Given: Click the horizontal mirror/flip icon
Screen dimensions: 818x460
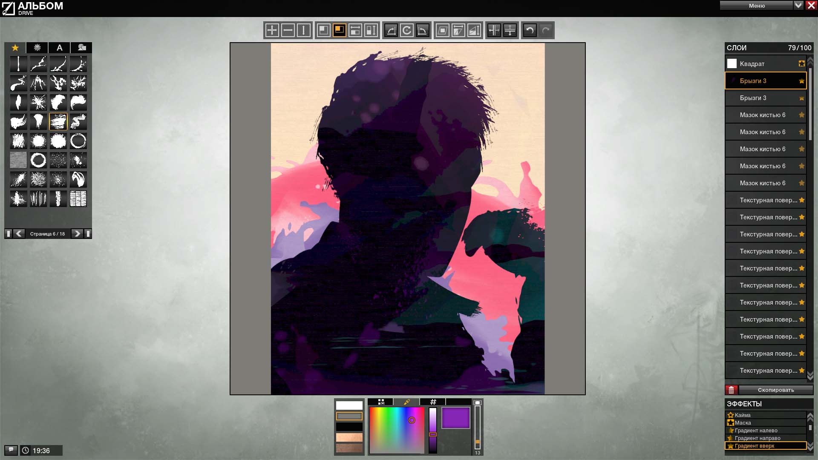Looking at the screenshot, I should pos(494,30).
